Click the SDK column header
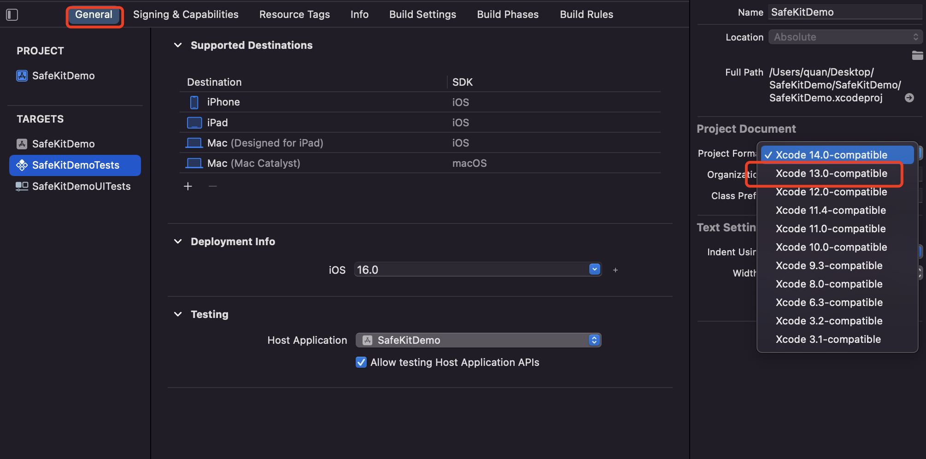 click(462, 82)
